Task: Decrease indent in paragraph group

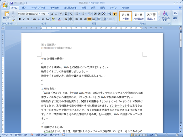Action: click(95, 14)
